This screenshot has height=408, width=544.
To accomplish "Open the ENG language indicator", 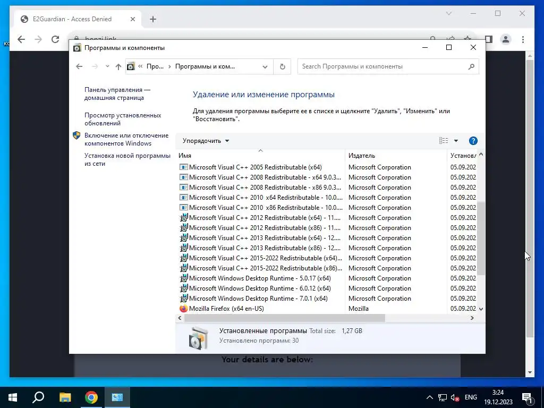I will pos(471,397).
